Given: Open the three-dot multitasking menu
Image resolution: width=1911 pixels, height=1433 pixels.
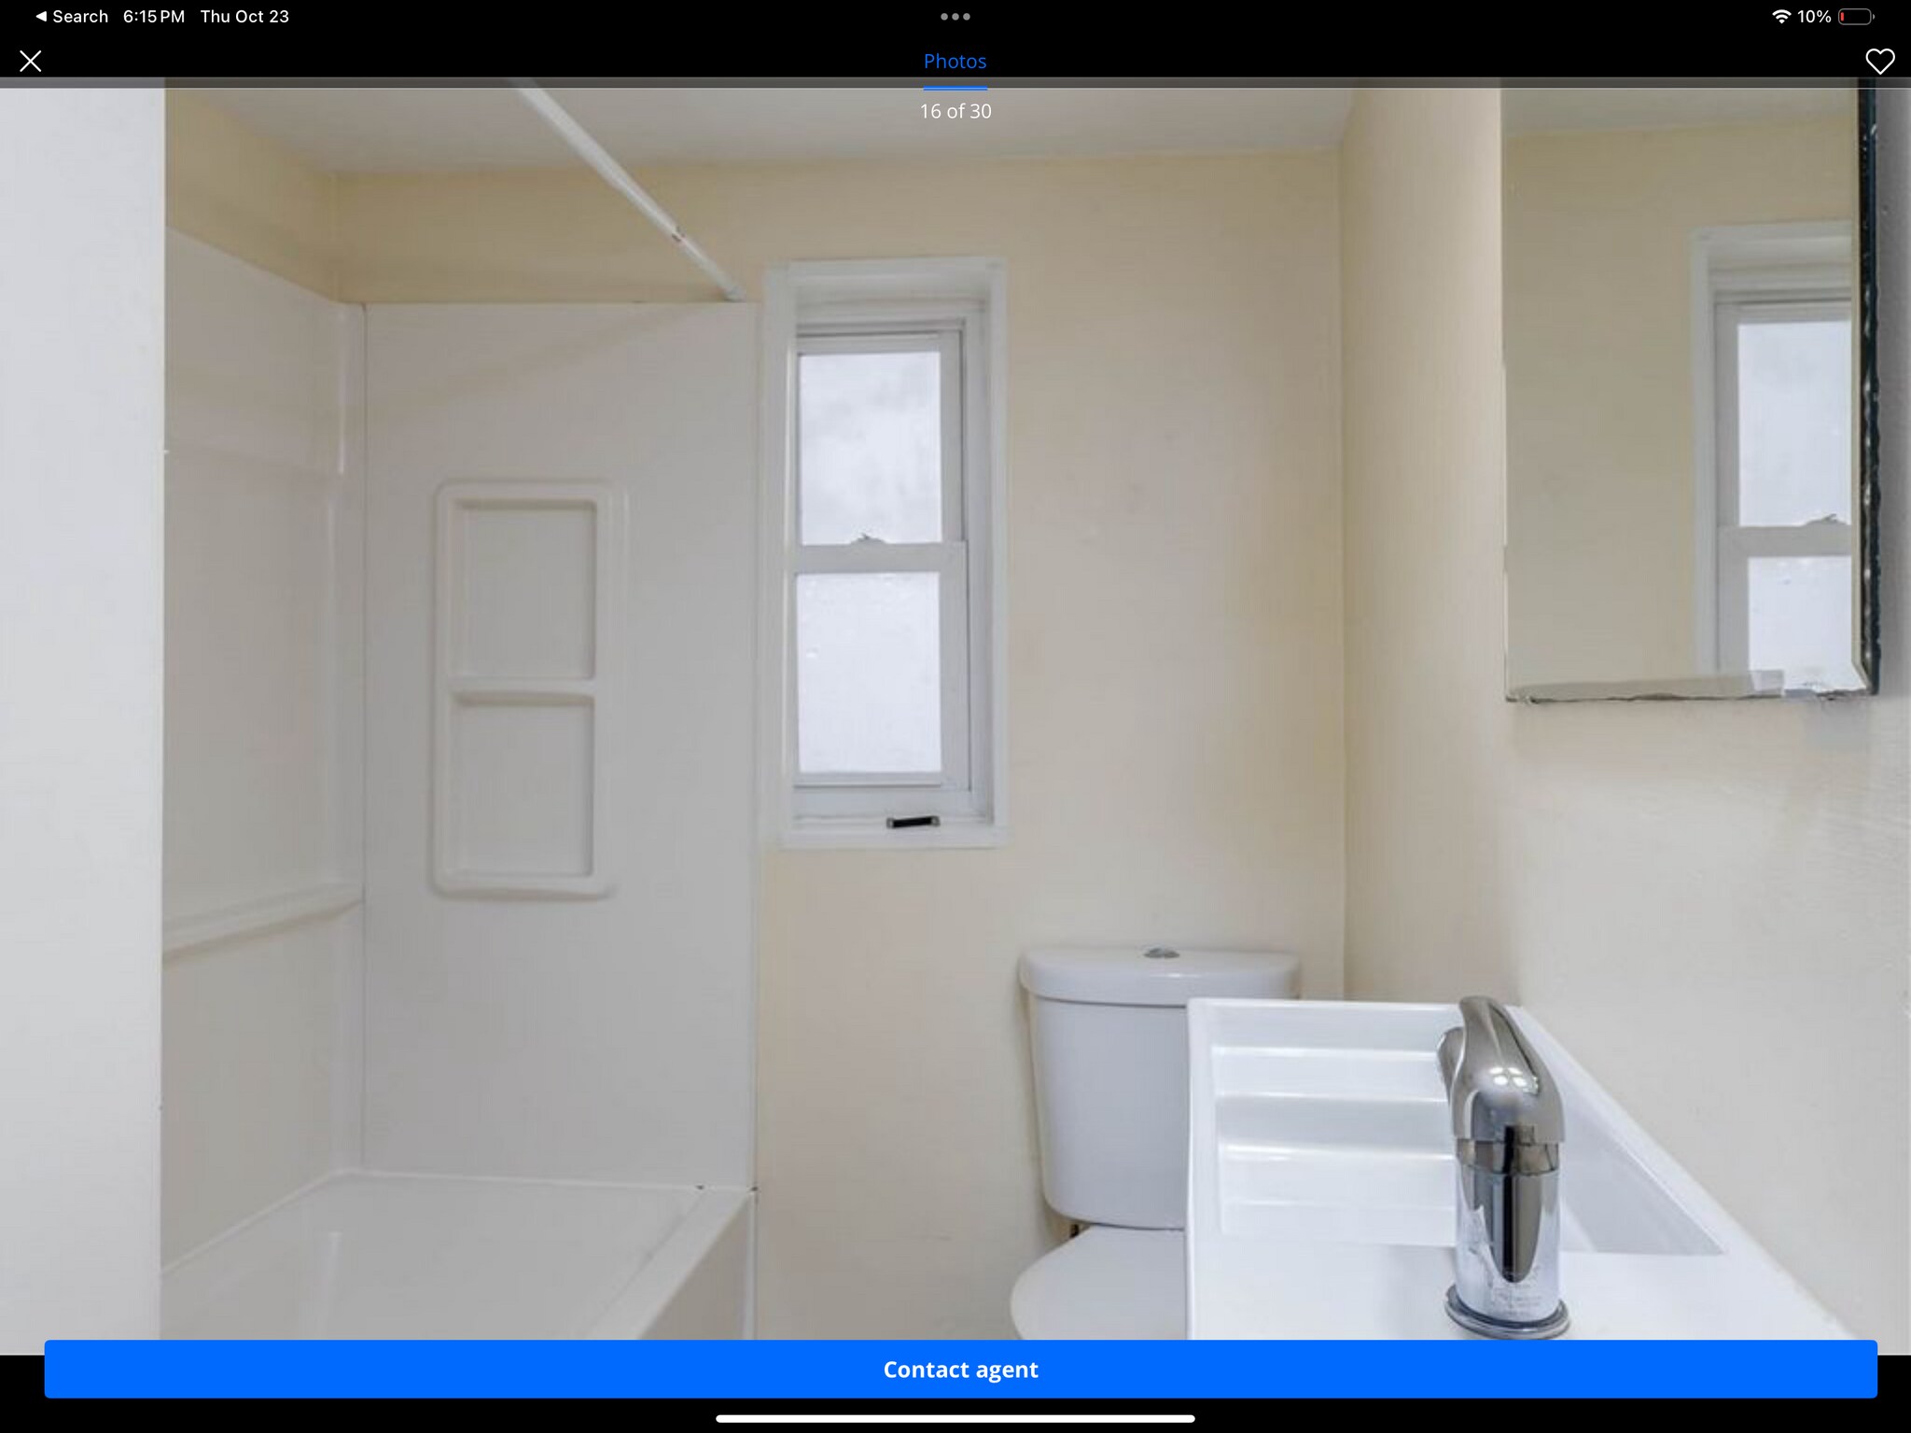Looking at the screenshot, I should (955, 17).
